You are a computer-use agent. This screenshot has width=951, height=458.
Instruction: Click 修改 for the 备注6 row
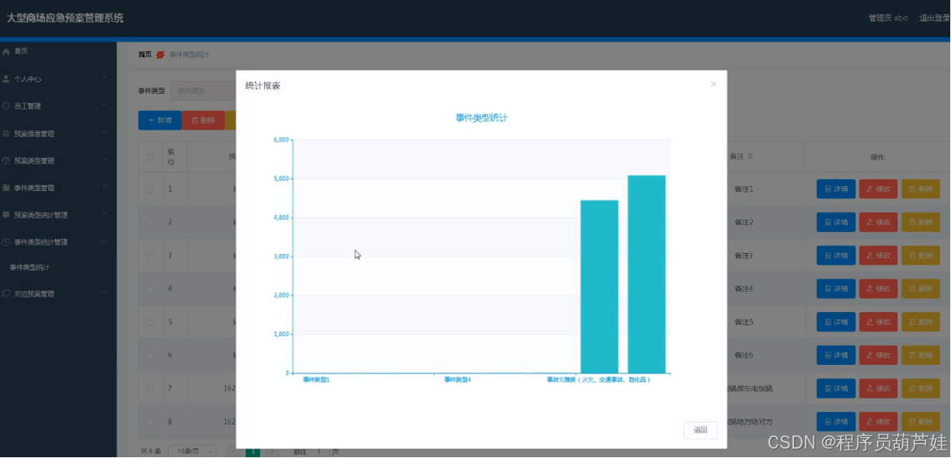878,355
